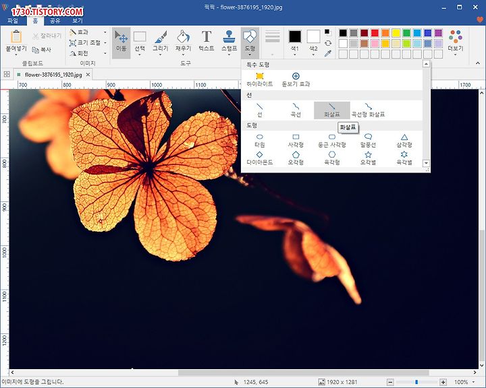Click the zoom out minus button
The width and height of the screenshot is (486, 388).
(x=391, y=383)
